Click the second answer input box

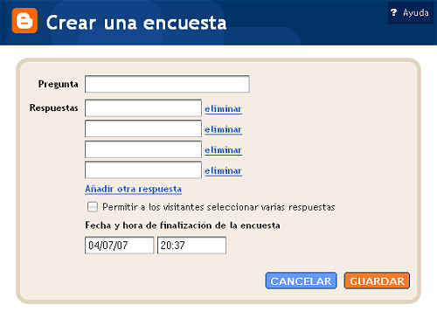click(x=143, y=128)
